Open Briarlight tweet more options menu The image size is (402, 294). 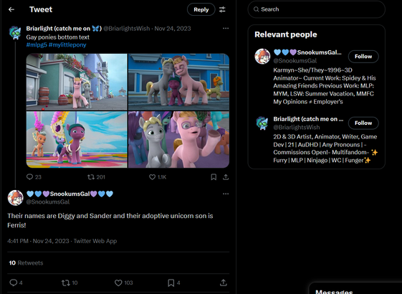[x=226, y=28]
